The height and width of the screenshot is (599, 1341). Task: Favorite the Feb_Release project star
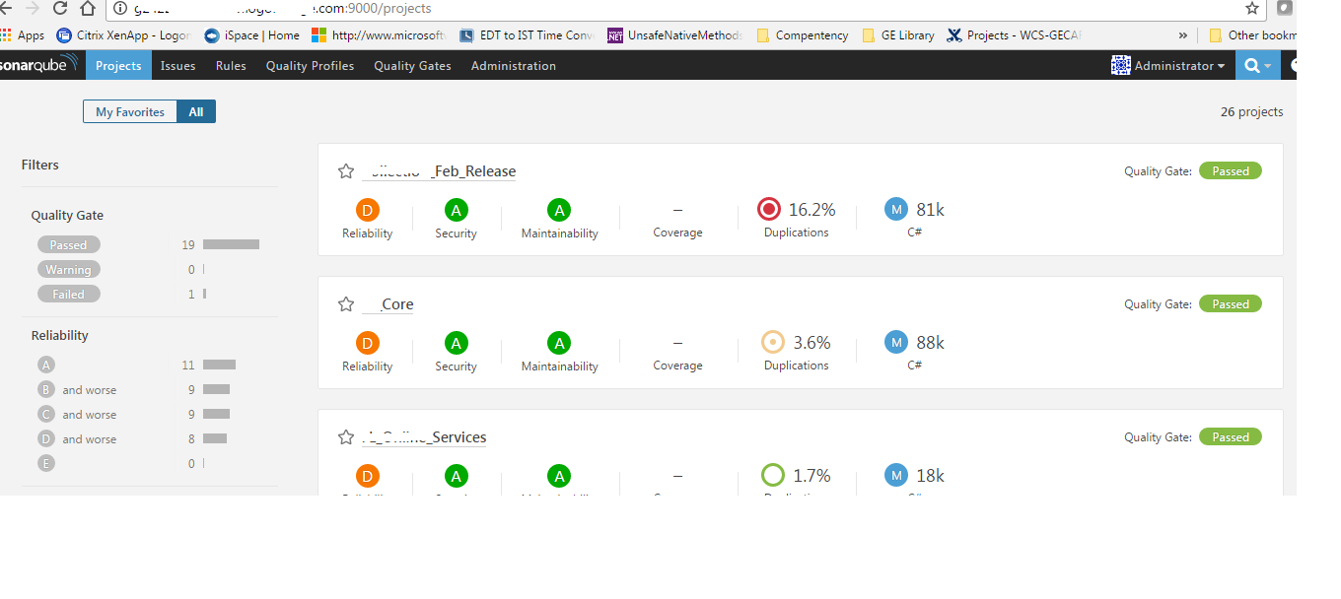[346, 171]
